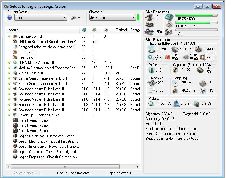
Task: Toggle the Damage Control II active checkmark
Action: tap(9, 36)
